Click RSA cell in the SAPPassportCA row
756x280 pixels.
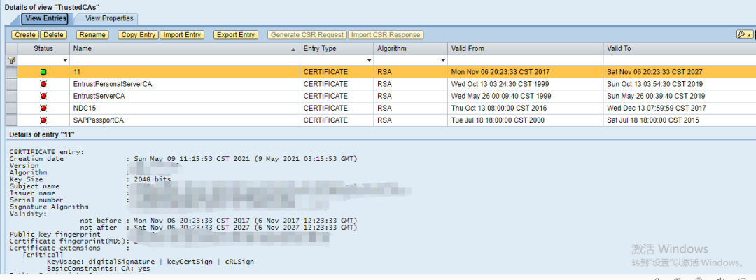pyautogui.click(x=411, y=120)
